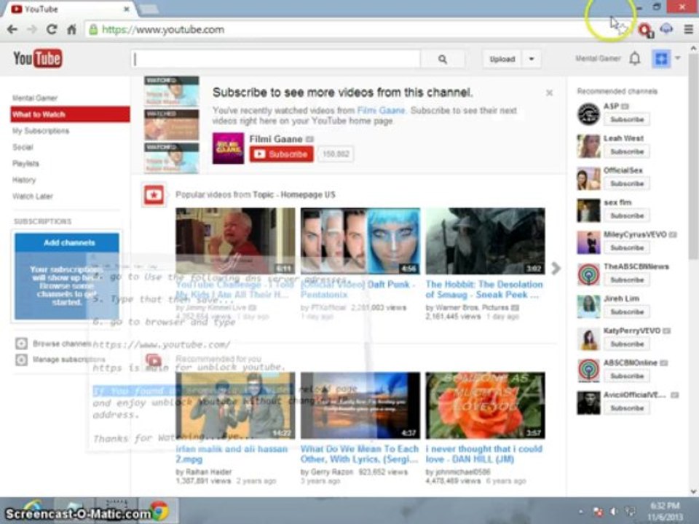Subscribe to KatyPerryVEVO channel
This screenshot has width=699, height=524.
click(x=627, y=344)
